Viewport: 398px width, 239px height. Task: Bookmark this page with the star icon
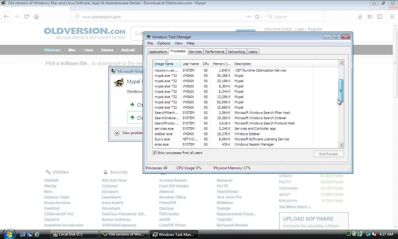257,17
